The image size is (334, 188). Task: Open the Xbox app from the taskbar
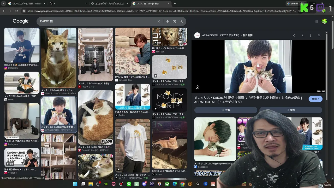tap(167, 184)
